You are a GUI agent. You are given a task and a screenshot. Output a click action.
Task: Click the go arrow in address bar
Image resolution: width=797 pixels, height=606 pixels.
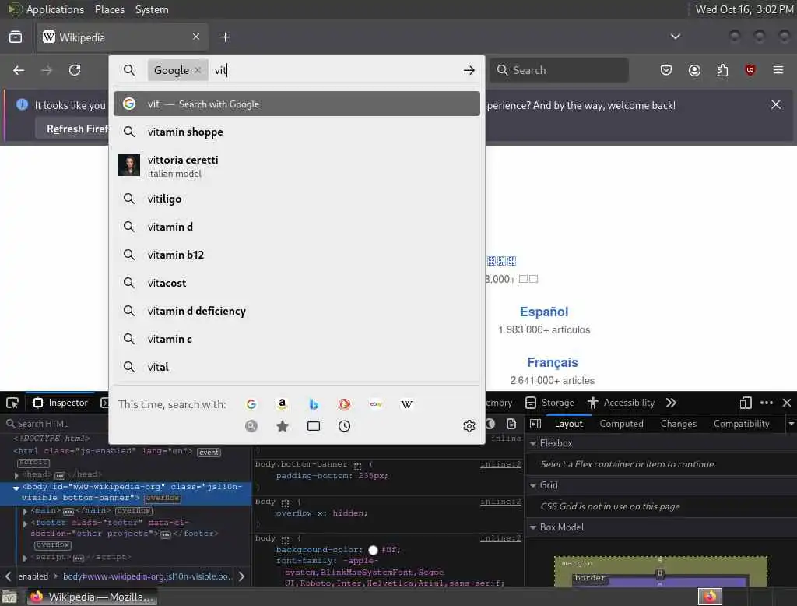pyautogui.click(x=469, y=70)
